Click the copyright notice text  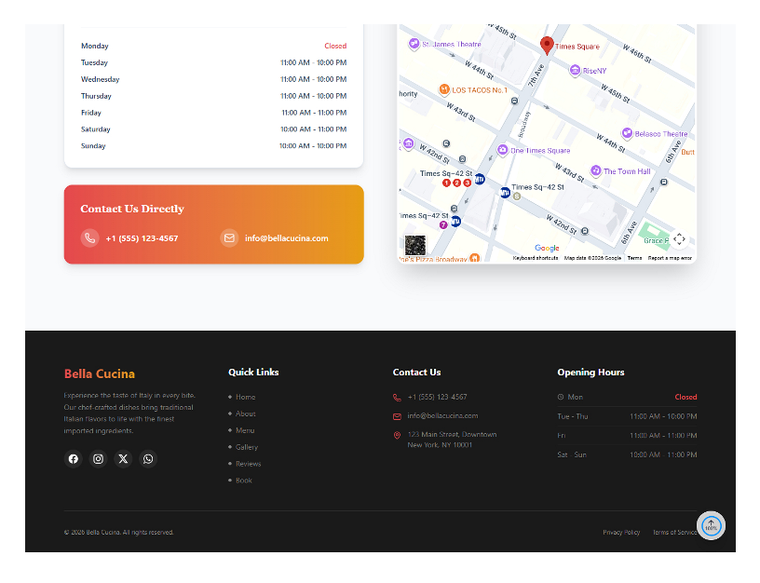click(119, 532)
